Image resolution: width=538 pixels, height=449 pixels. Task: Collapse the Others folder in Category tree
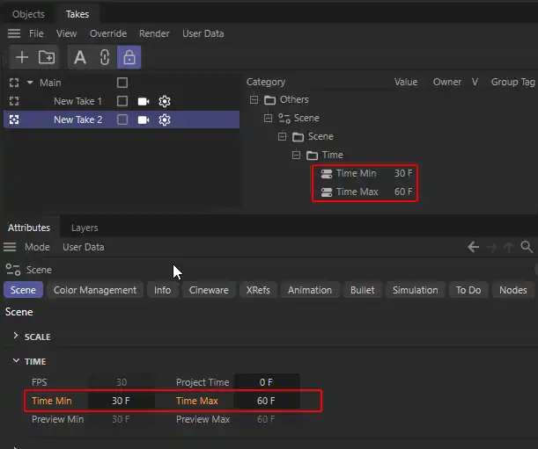254,99
